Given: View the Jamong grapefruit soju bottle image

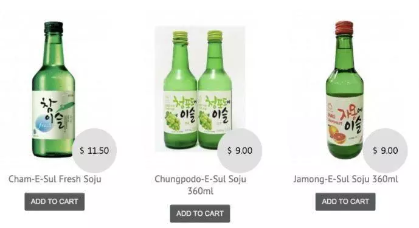Looking at the screenshot, I should pyautogui.click(x=345, y=90).
